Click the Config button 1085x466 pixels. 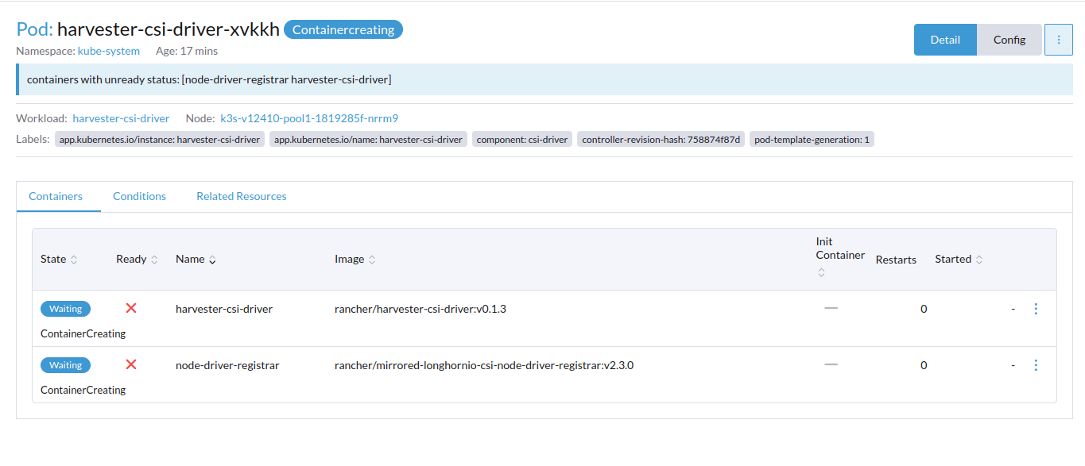[x=1009, y=39]
